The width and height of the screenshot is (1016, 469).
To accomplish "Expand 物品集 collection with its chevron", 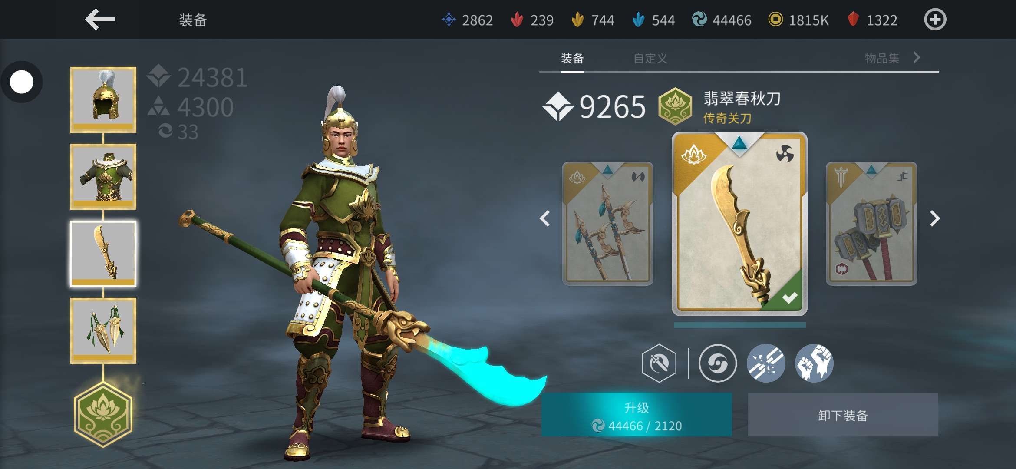I will tap(917, 58).
